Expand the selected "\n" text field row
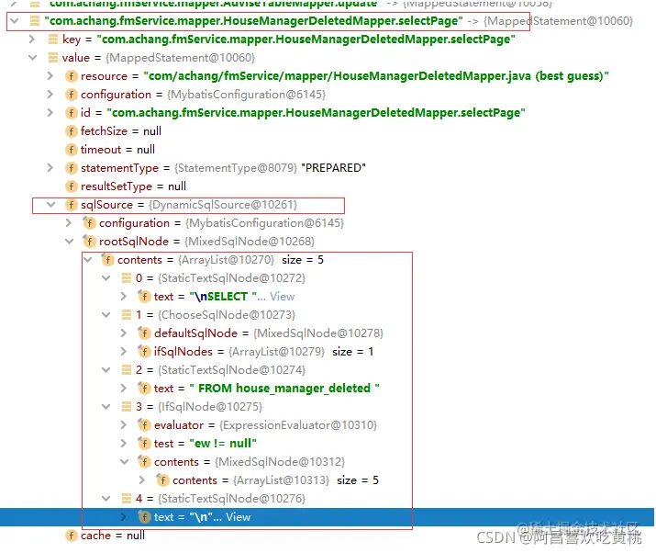This screenshot has height=553, width=656. (x=124, y=517)
